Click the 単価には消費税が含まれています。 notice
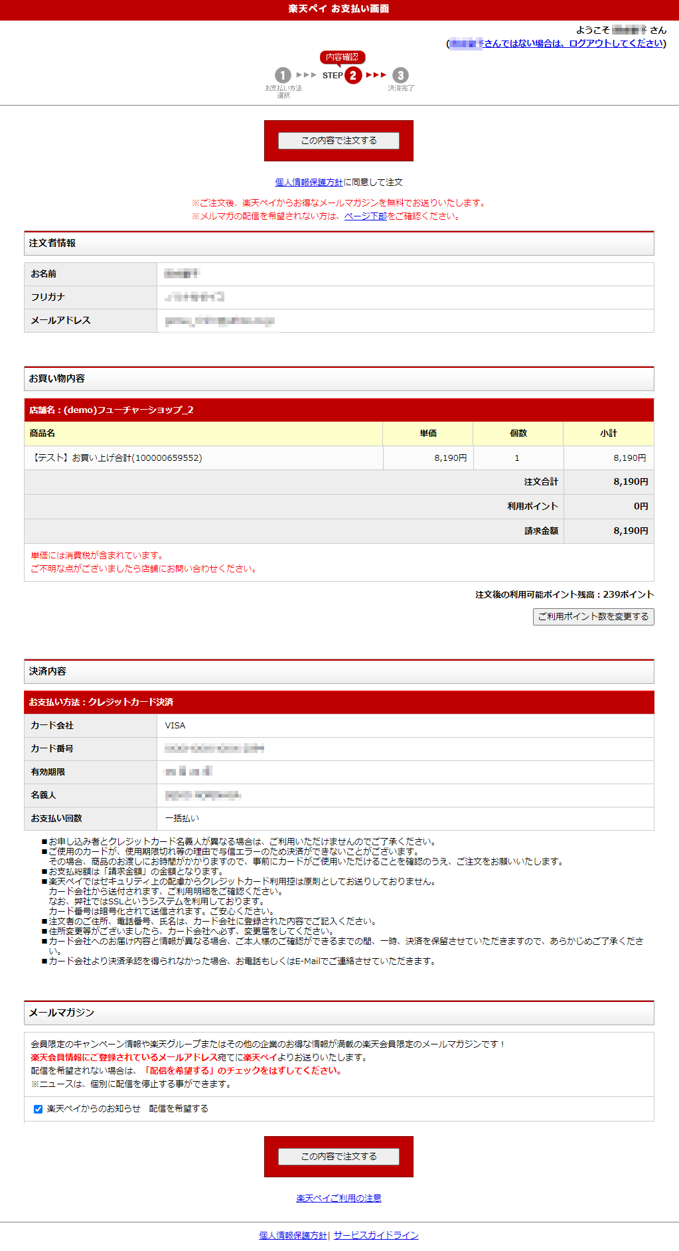679x1251 pixels. [98, 555]
